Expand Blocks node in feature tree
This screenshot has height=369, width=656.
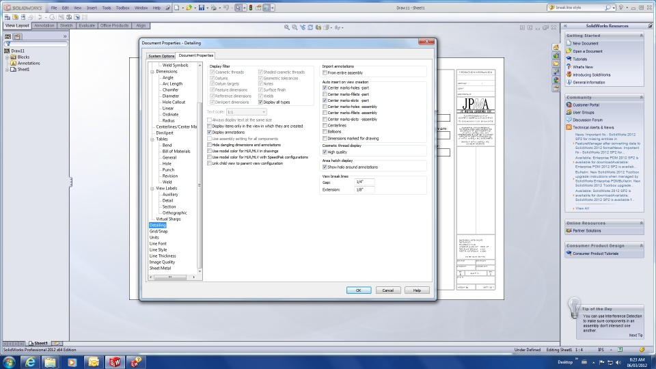point(7,57)
